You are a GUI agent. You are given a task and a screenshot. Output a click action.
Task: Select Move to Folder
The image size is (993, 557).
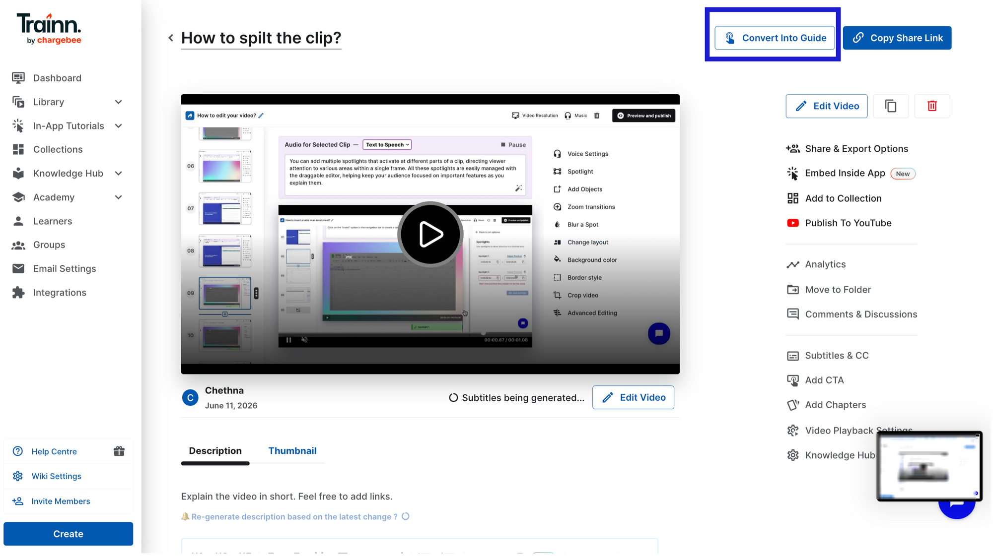[829, 290]
